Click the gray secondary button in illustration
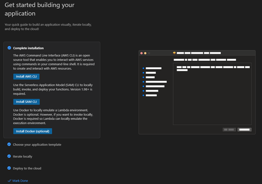The image size is (262, 184). (x=229, y=129)
